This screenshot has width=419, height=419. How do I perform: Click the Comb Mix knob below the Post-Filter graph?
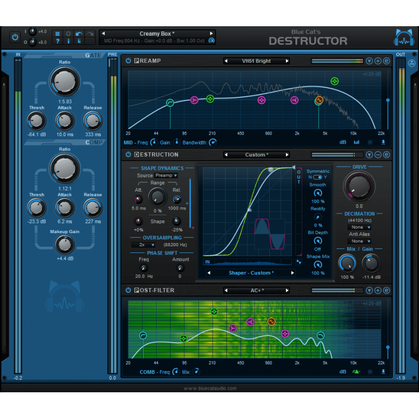point(196,371)
